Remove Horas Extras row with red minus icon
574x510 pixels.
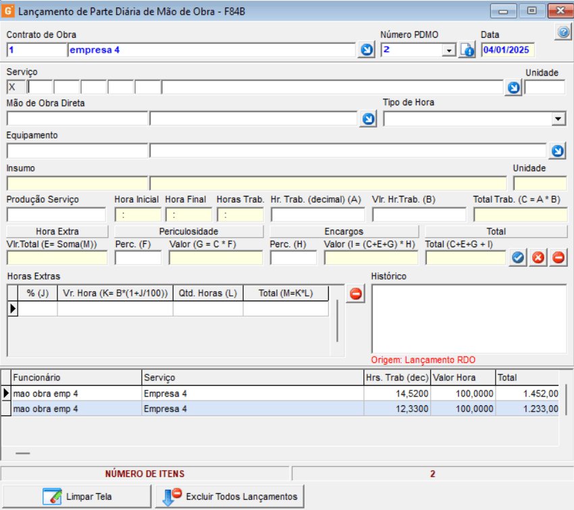coord(356,294)
